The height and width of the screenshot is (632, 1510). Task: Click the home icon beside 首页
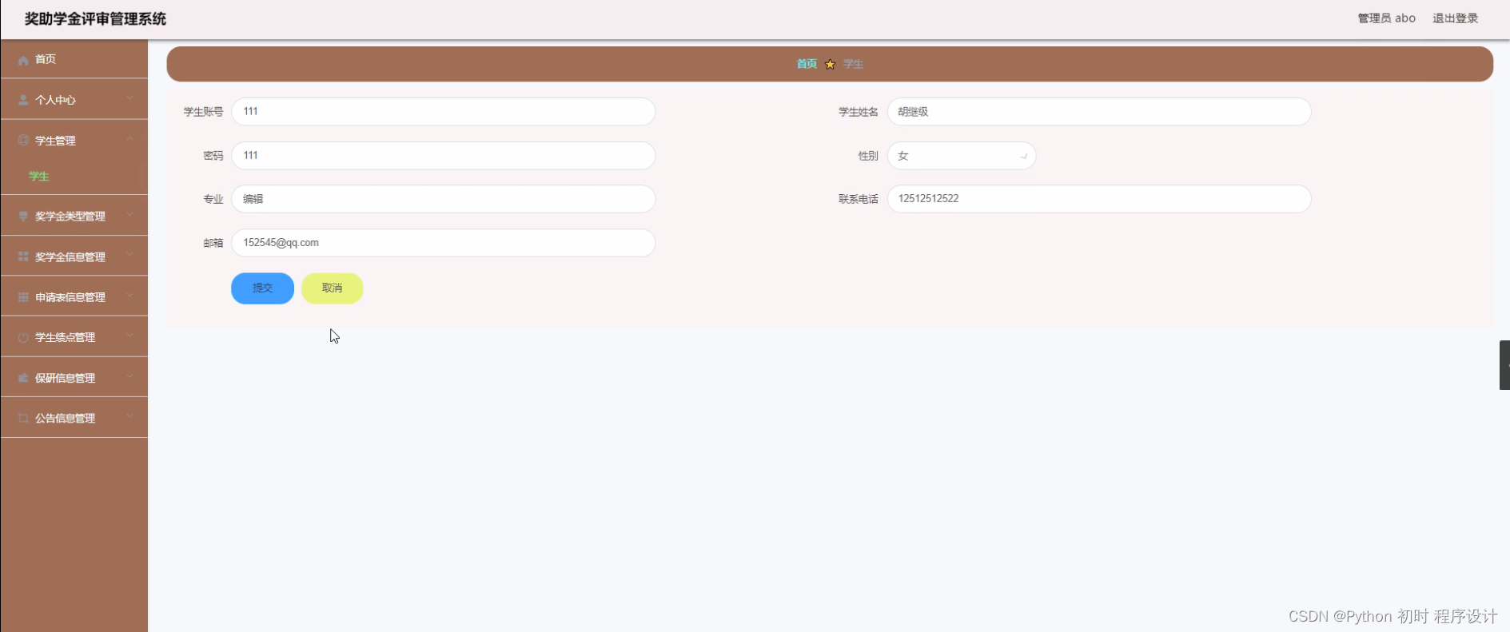pyautogui.click(x=23, y=60)
